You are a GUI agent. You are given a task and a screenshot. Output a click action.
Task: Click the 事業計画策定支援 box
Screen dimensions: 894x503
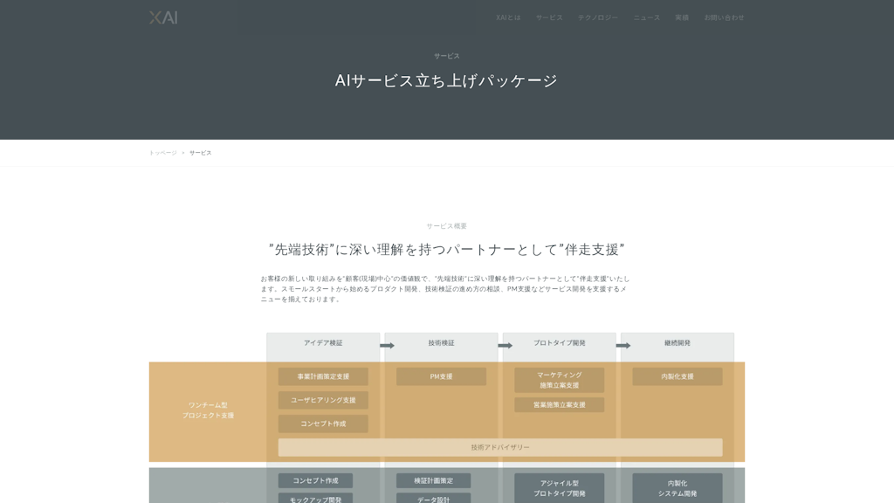(322, 376)
